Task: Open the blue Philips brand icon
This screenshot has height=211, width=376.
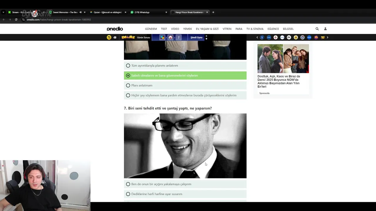Action: (x=309, y=38)
